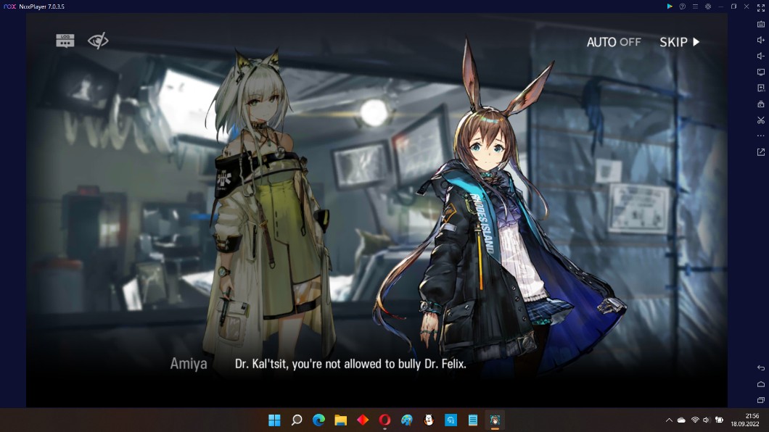Increase emulator volume

point(761,40)
